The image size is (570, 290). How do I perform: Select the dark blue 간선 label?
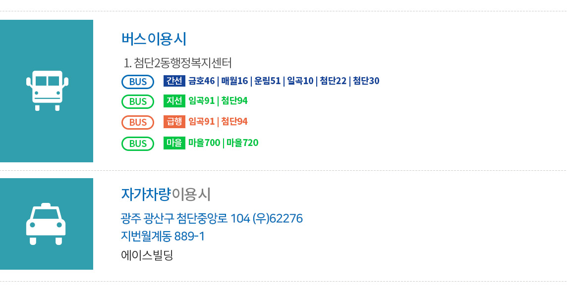coord(174,81)
